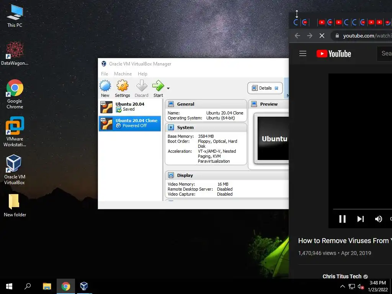
Task: Open Oracle VM VirtualBox desktop shortcut
Action: coord(15,170)
